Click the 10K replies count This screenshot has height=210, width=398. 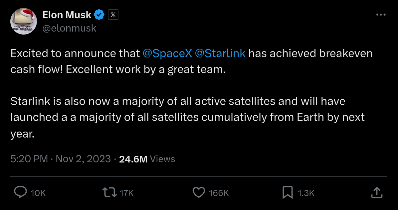pyautogui.click(x=38, y=193)
